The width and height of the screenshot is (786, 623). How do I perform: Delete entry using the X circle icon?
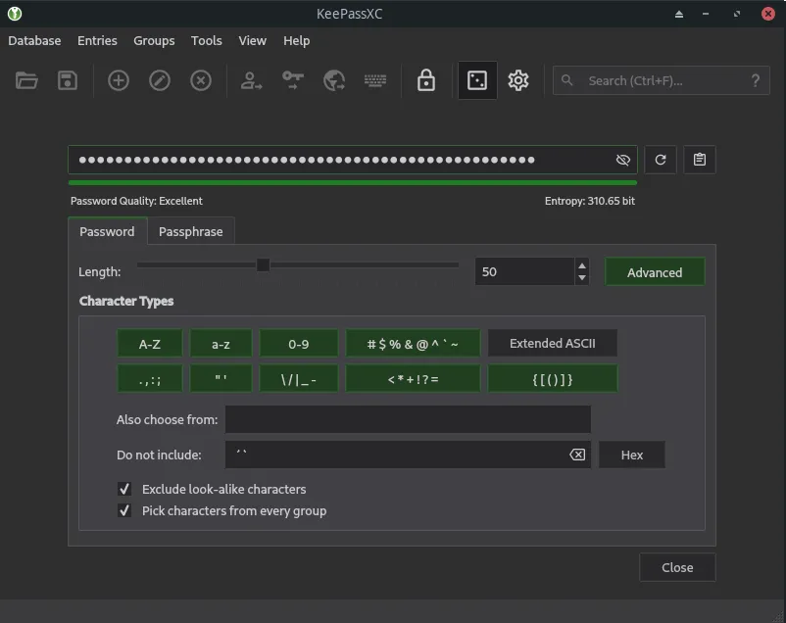pyautogui.click(x=201, y=80)
